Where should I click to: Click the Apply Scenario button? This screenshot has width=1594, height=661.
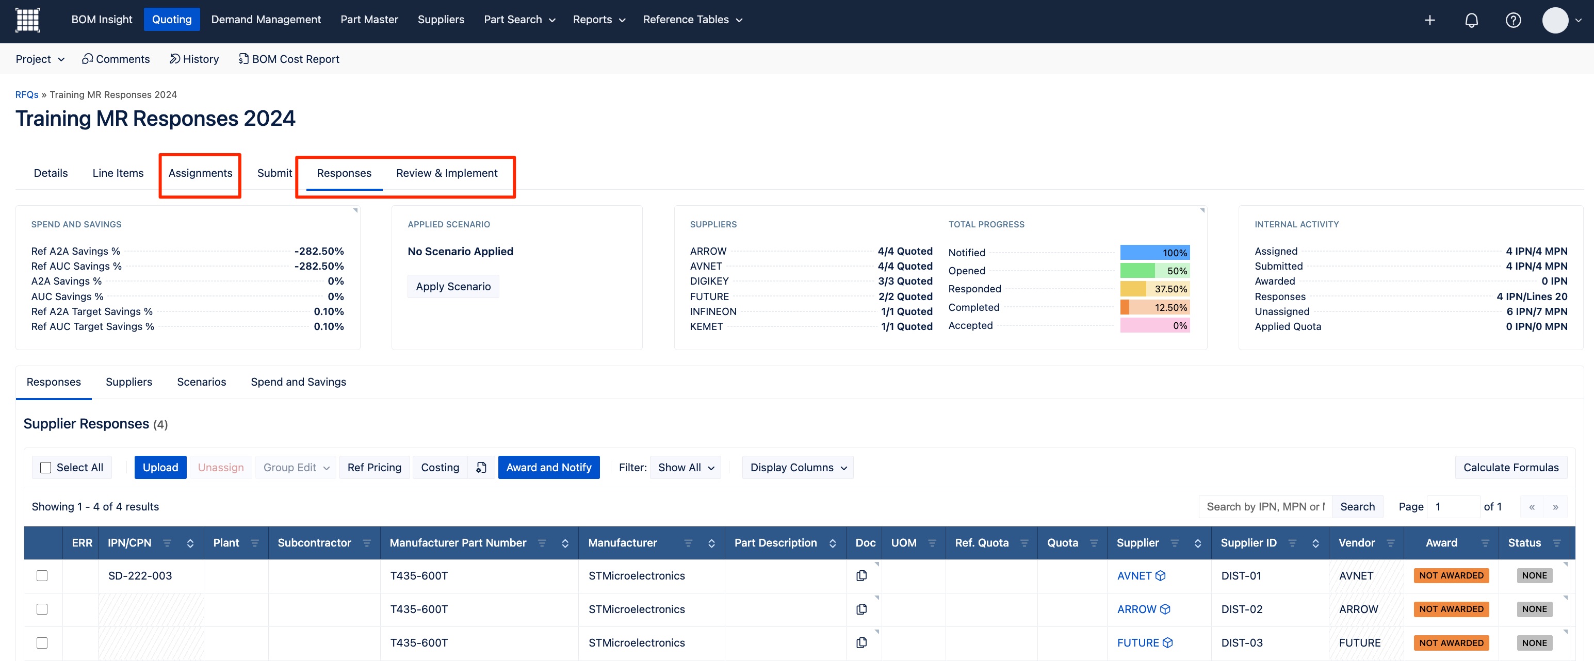pyautogui.click(x=453, y=287)
